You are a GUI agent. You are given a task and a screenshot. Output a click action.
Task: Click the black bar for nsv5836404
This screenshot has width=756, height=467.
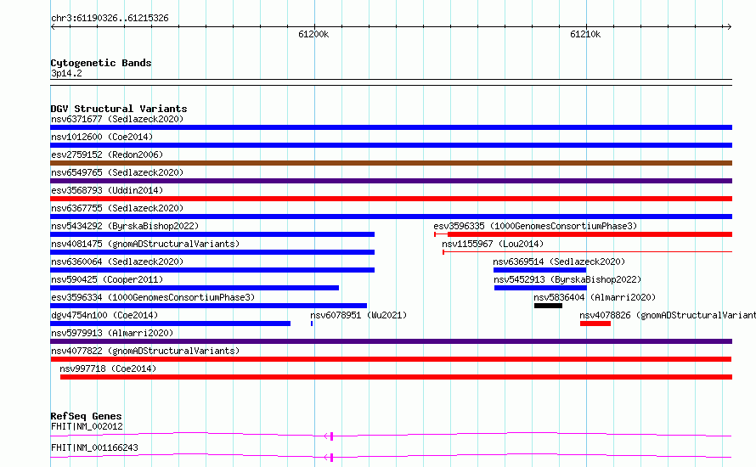(x=548, y=306)
